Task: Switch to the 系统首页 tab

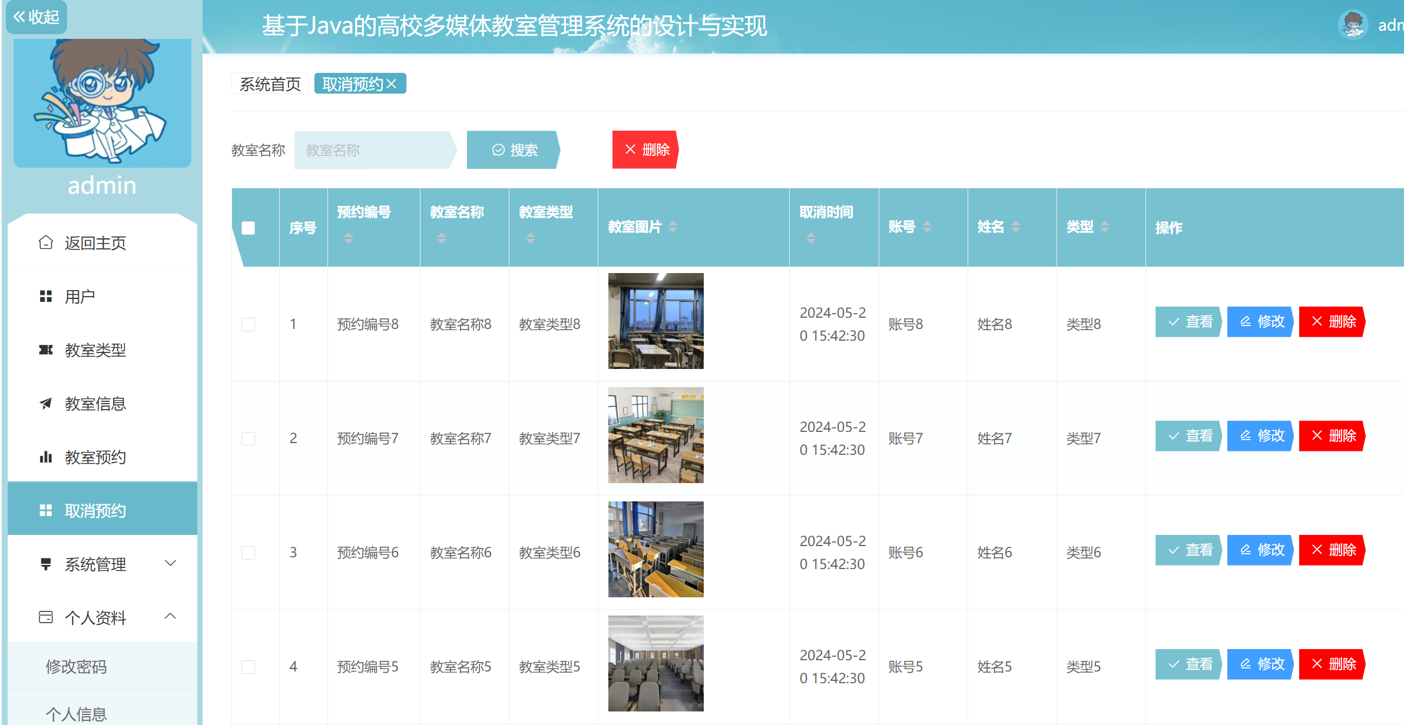Action: coord(270,84)
